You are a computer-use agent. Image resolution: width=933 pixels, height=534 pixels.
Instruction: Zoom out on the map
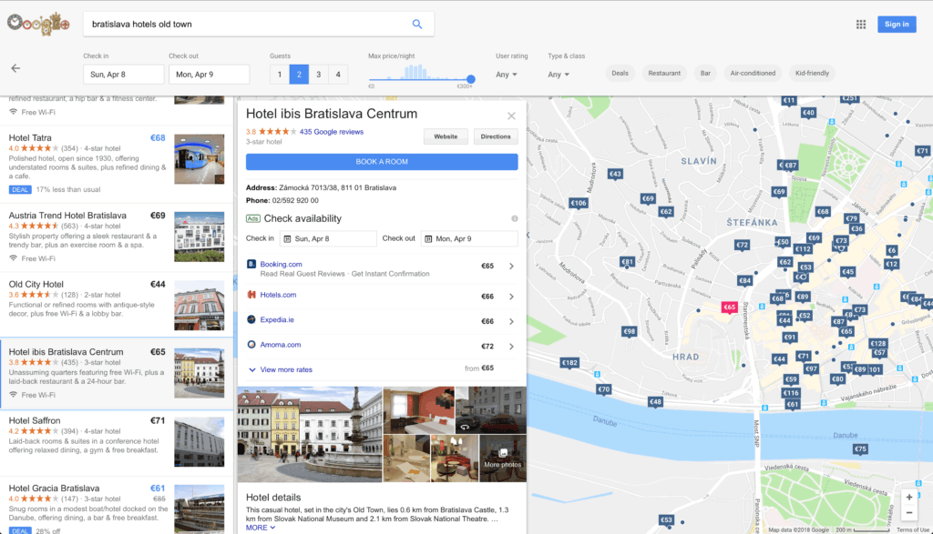point(908,512)
